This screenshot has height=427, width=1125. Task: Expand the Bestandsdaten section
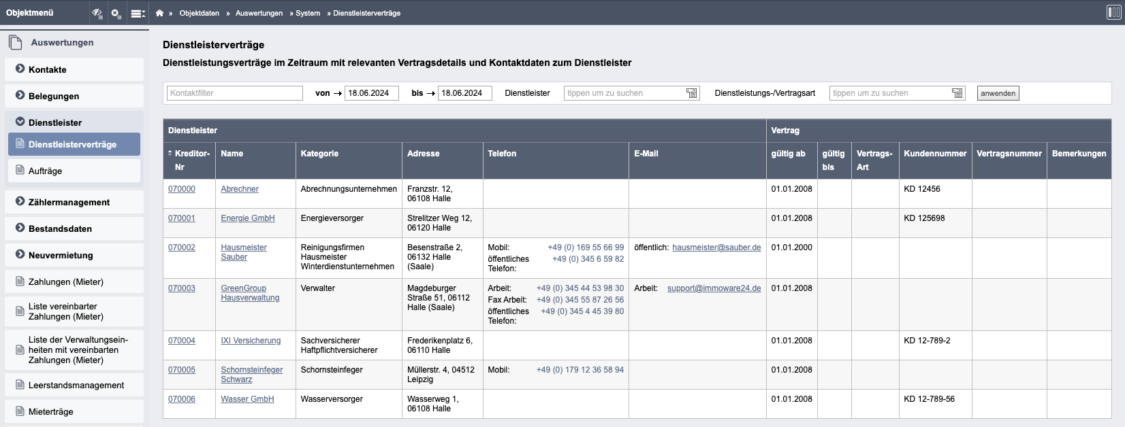pyautogui.click(x=74, y=228)
